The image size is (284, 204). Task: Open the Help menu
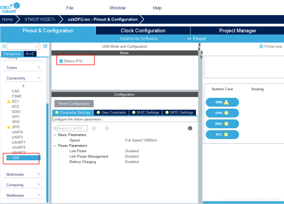(x=157, y=8)
